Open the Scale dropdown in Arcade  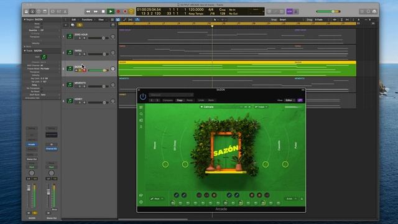pos(290,198)
